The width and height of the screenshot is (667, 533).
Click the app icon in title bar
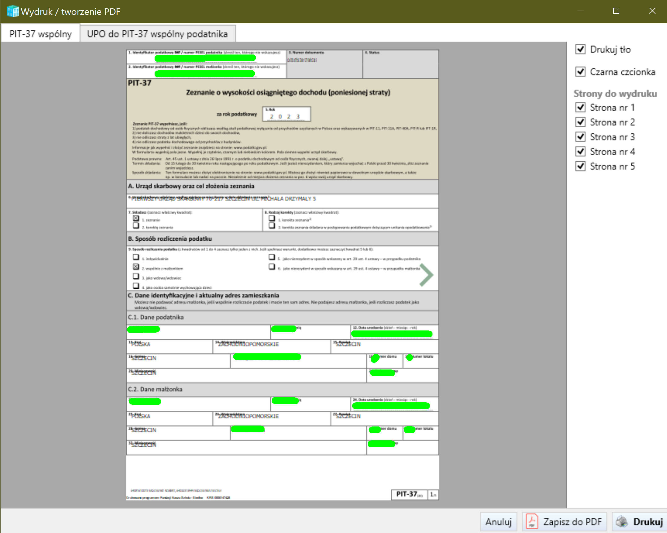point(12,11)
